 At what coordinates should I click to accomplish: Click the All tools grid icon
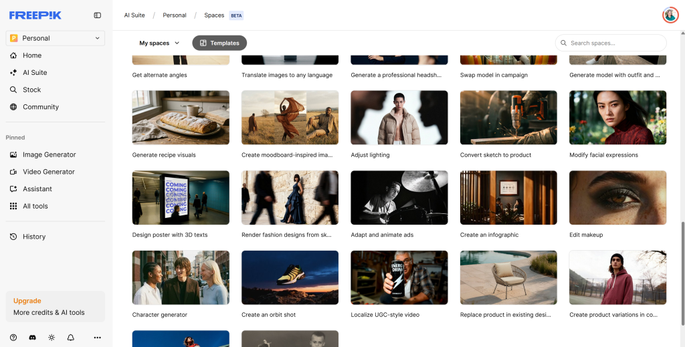pyautogui.click(x=13, y=206)
